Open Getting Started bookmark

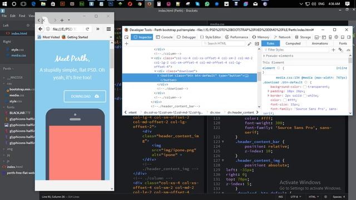(75, 37)
